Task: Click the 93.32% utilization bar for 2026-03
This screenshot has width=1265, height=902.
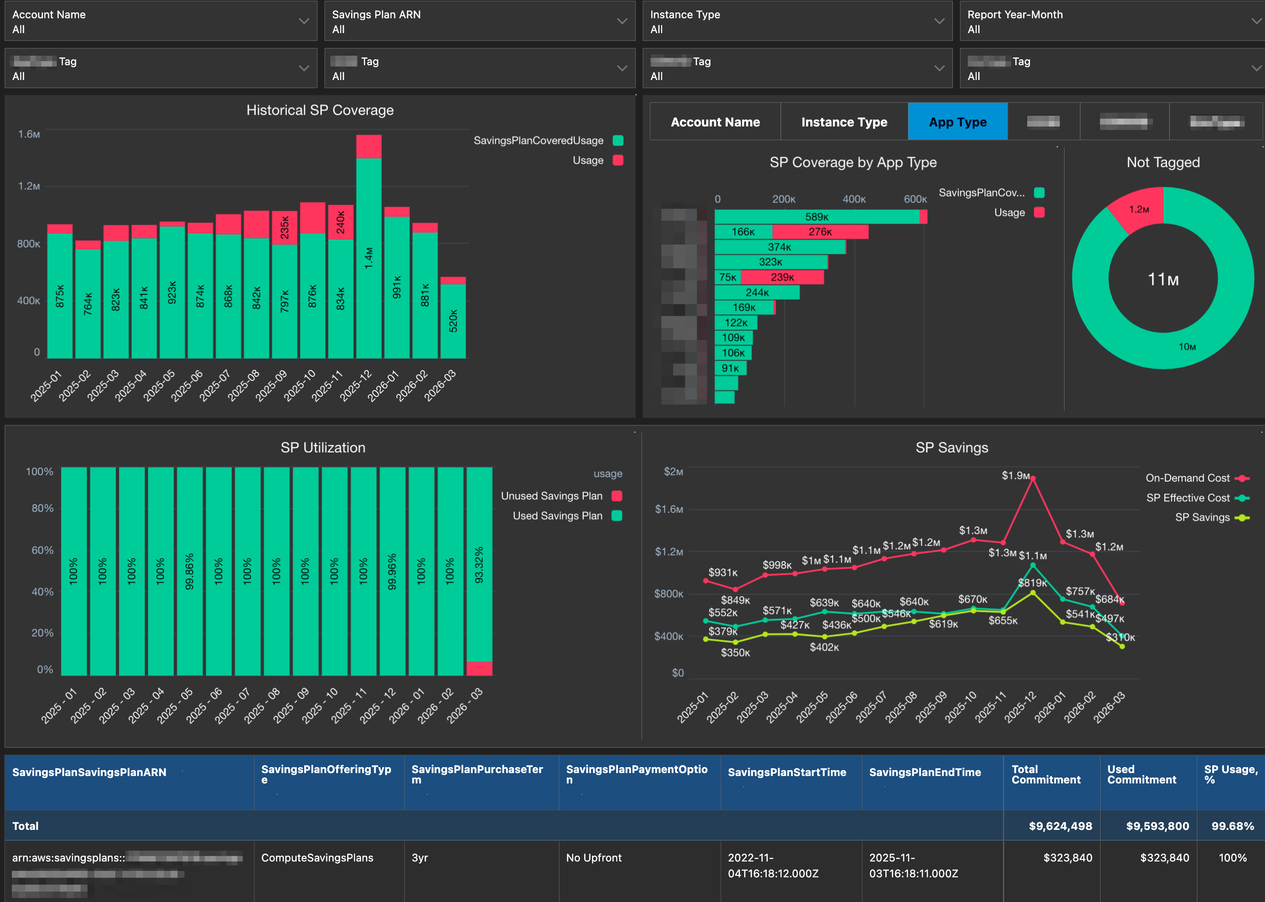Action: (x=479, y=565)
